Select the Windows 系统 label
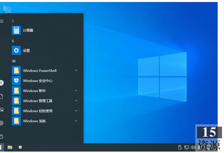This screenshot has height=153, width=224. pyautogui.click(x=34, y=121)
